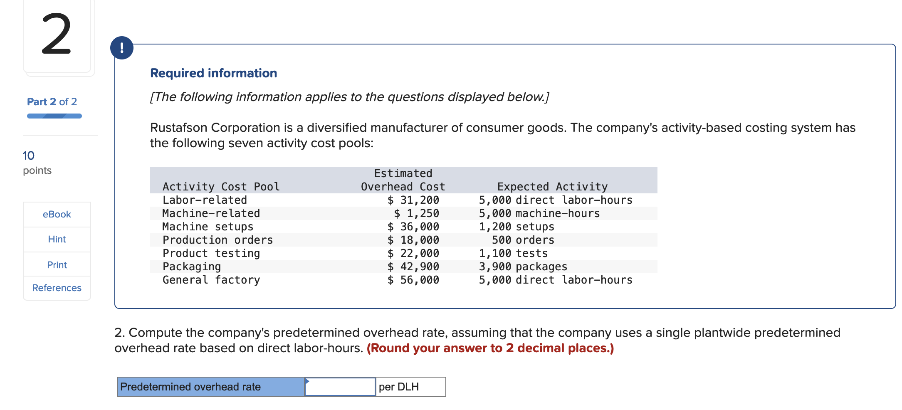
Task: Click the Print option
Action: (x=57, y=264)
